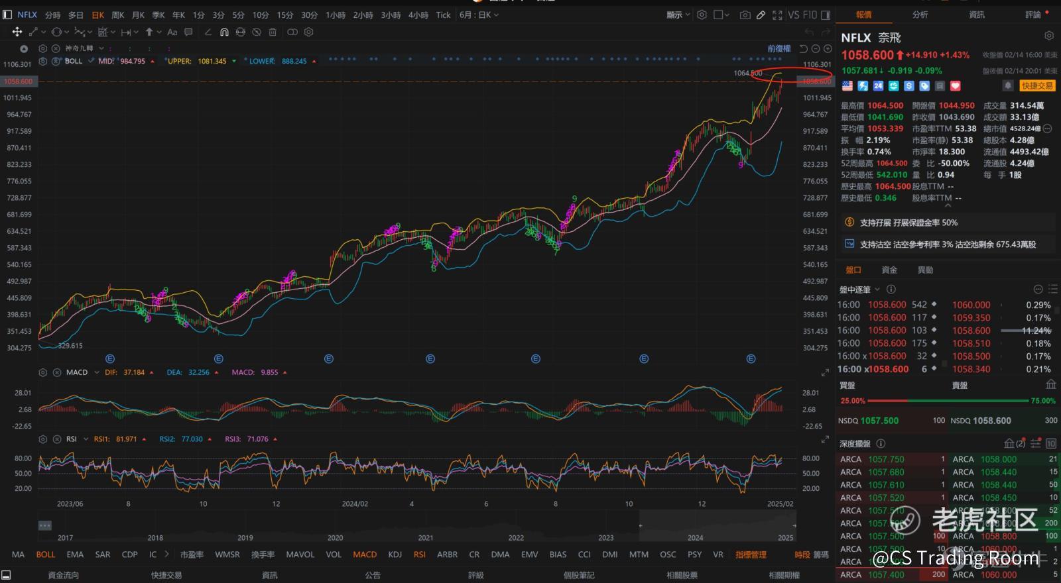Switch to 月K monthly chart
This screenshot has width=1061, height=583.
pos(138,15)
